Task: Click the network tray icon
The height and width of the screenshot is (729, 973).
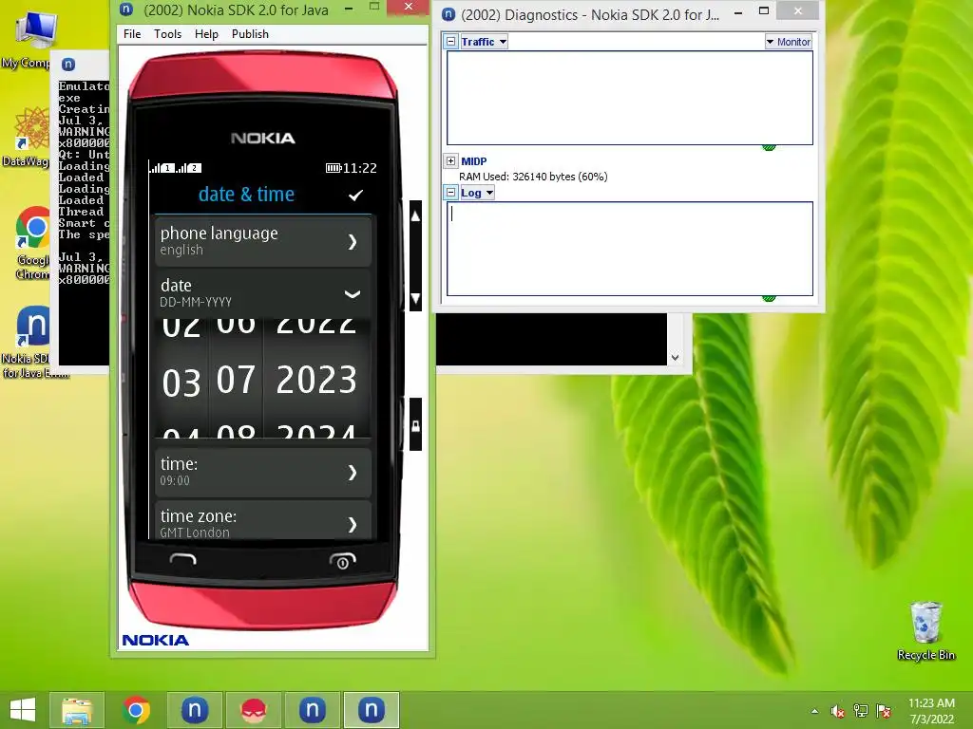Action: pyautogui.click(x=861, y=711)
